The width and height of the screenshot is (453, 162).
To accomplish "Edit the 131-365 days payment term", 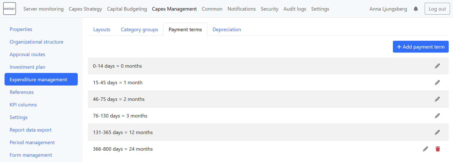I will coord(437,132).
